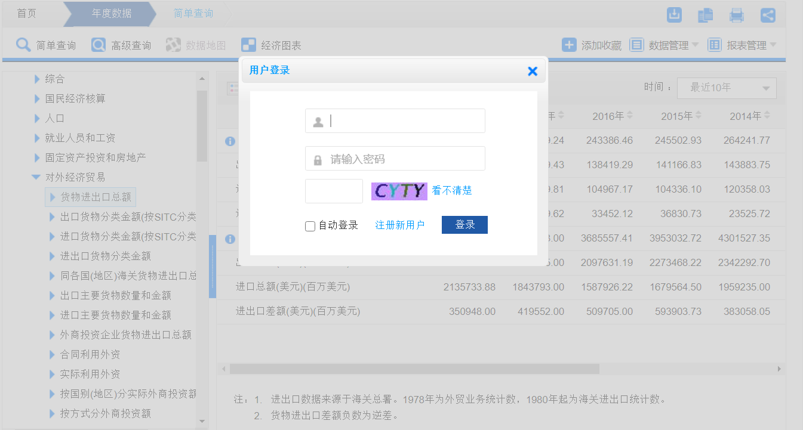
Task: Click the printer icon
Action: 737,15
